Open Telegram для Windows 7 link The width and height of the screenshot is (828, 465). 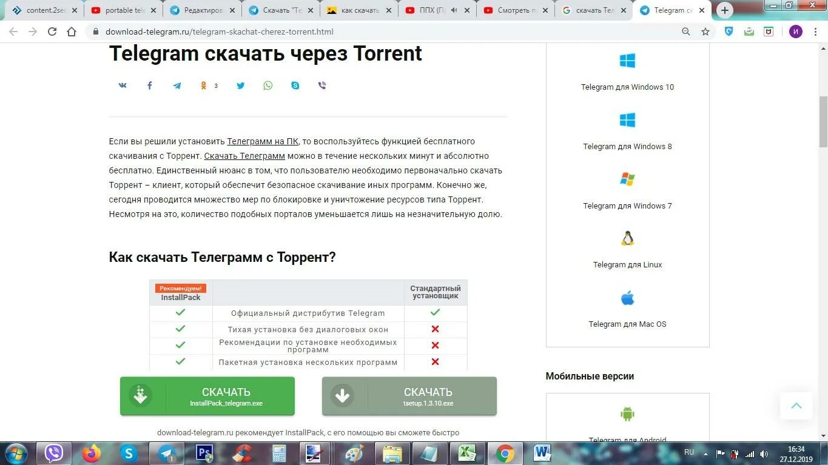pos(627,206)
